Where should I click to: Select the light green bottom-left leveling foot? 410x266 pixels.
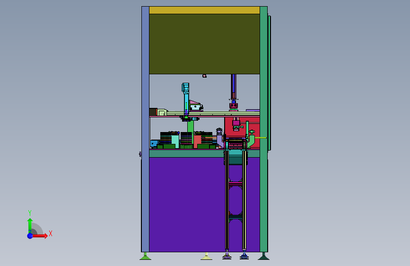(x=145, y=257)
